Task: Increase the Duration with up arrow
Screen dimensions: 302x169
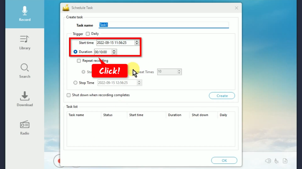Action: pos(114,51)
